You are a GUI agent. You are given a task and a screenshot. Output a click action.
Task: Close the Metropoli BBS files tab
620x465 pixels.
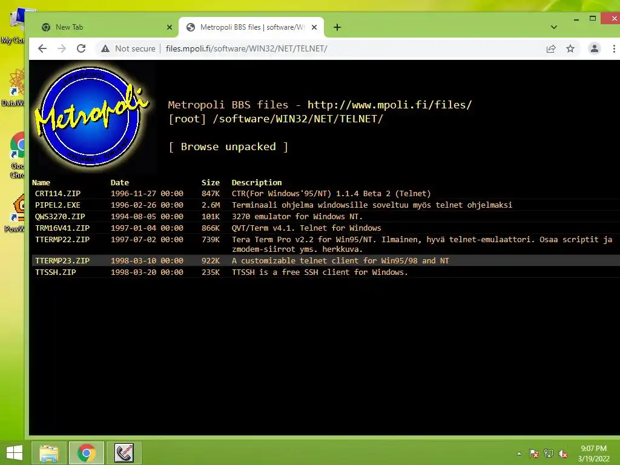coord(314,27)
